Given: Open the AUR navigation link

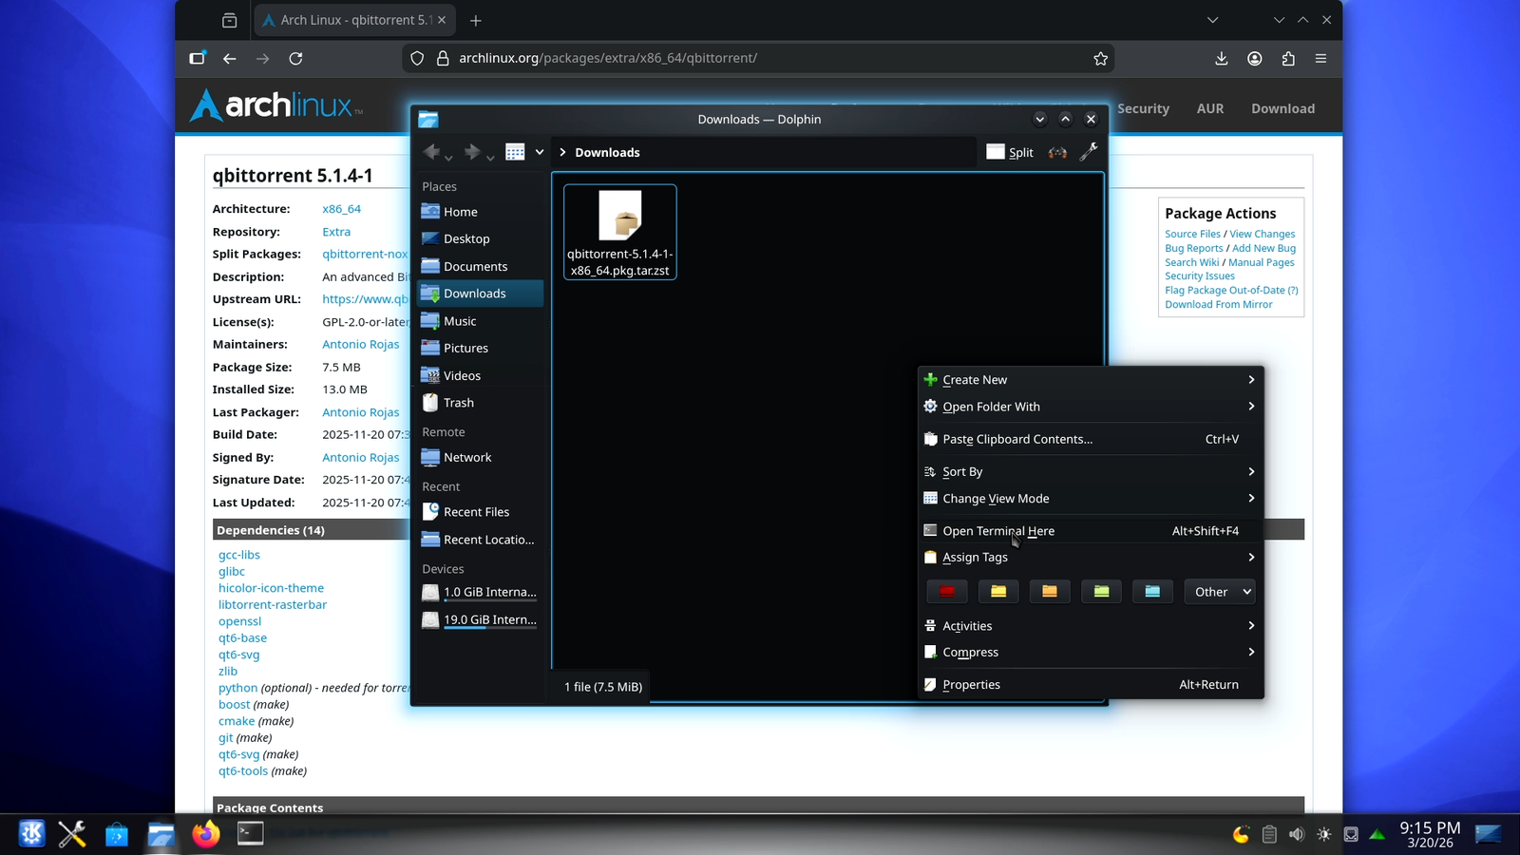Looking at the screenshot, I should tap(1210, 108).
